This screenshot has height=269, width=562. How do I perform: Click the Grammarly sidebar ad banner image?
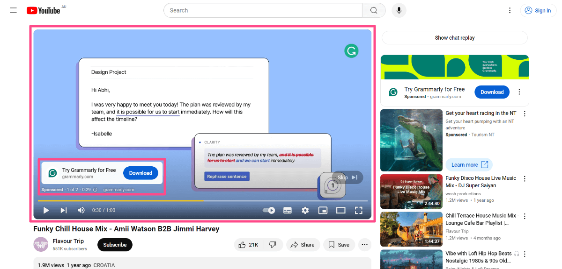click(455, 67)
